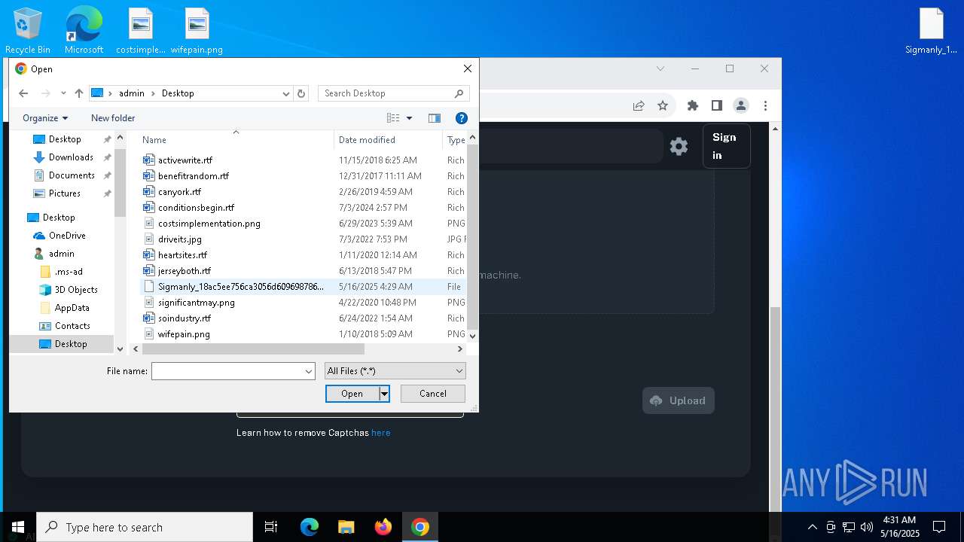Click Sign in button on page
The image size is (964, 542).
click(726, 146)
